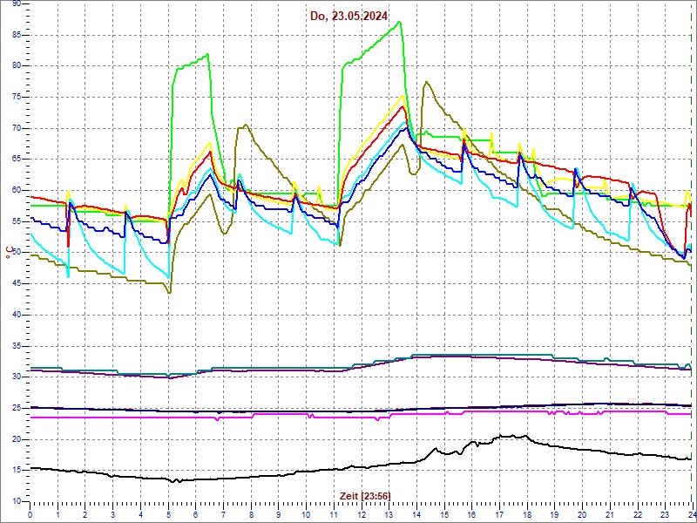Click hour 16 on the time axis
The width and height of the screenshot is (697, 523).
470,514
